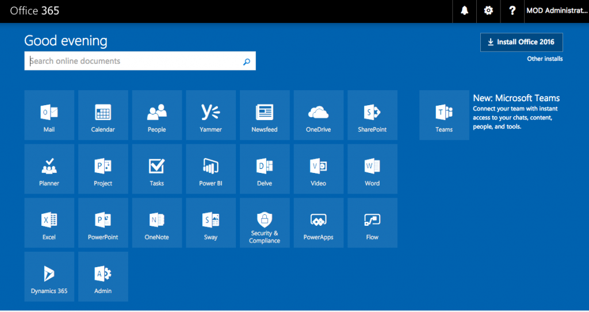Image resolution: width=589 pixels, height=312 pixels.
Task: Click the New: Microsoft Teams heading
Action: click(516, 98)
